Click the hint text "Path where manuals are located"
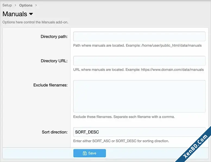 pyautogui.click(x=99, y=45)
